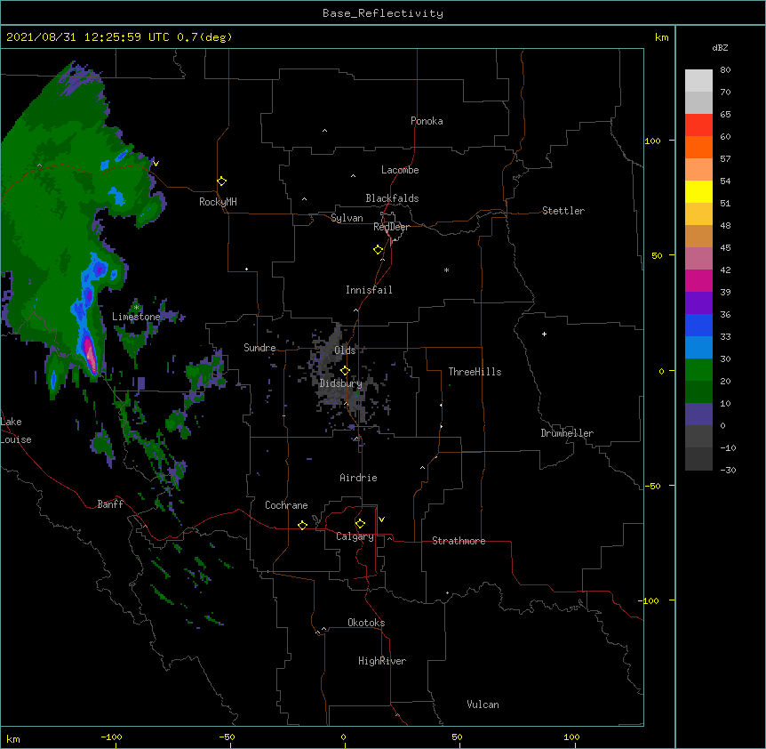Screen dimensions: 766x749
Task: Select the Calgary label
Action: (x=355, y=536)
